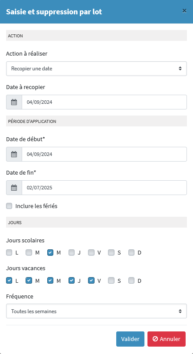Open calendar icon for Date à recopier
This screenshot has height=354, width=193.
click(14, 102)
